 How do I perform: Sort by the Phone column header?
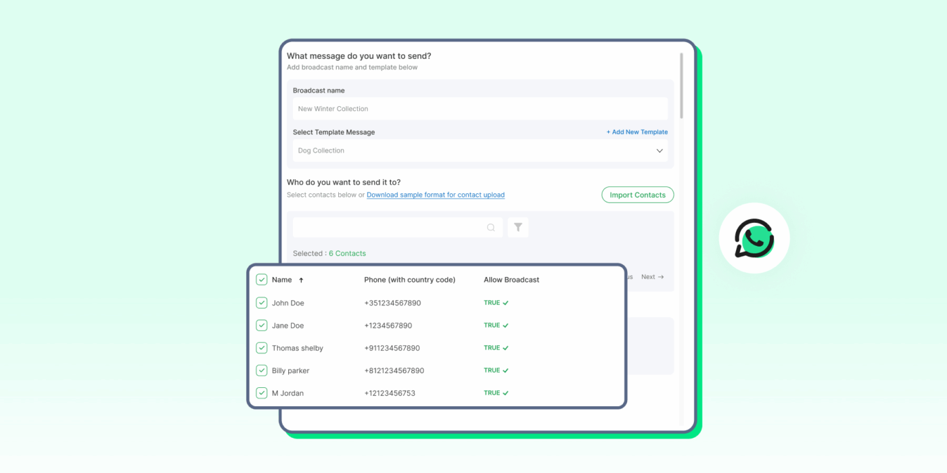point(409,279)
